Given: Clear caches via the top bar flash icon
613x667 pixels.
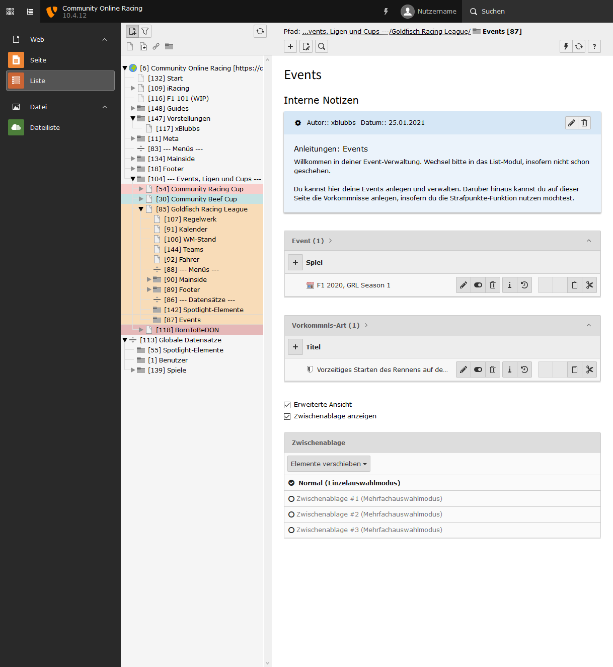Looking at the screenshot, I should click(386, 11).
